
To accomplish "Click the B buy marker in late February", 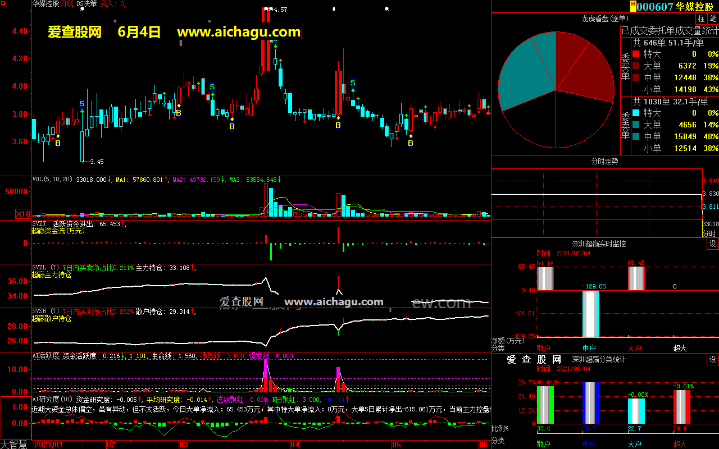I will click(179, 113).
